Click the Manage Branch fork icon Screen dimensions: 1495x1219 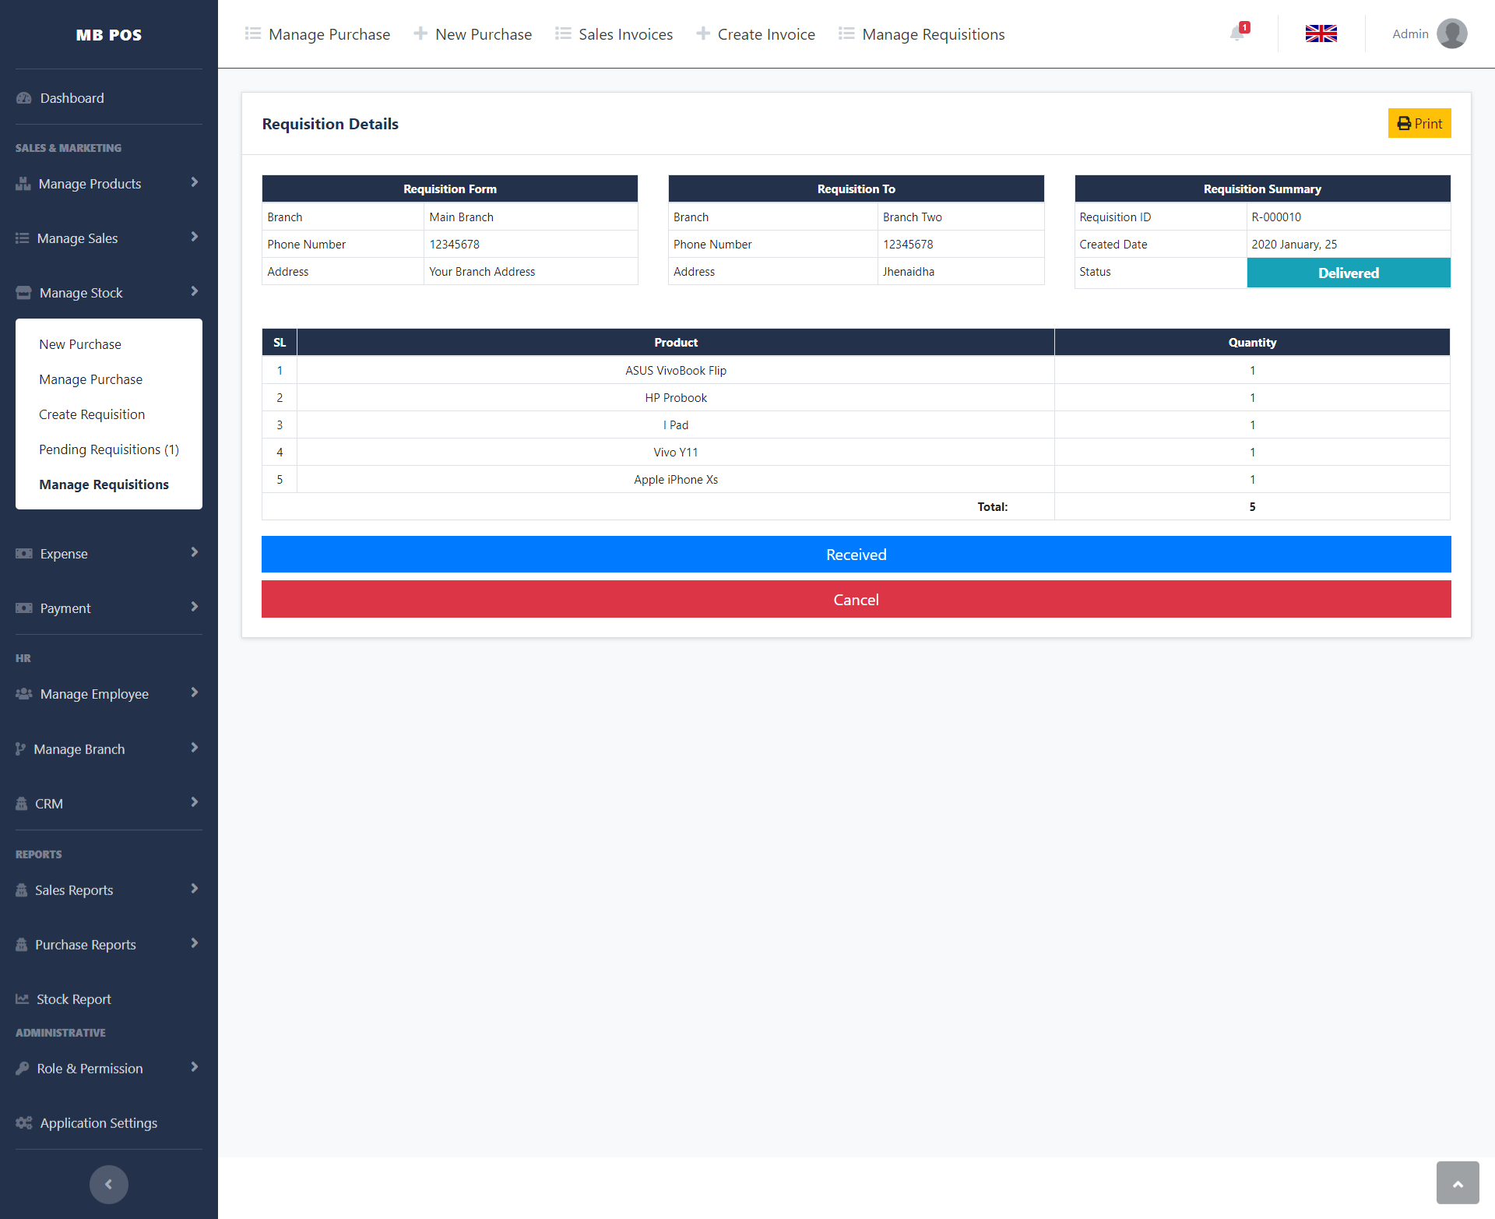click(20, 749)
